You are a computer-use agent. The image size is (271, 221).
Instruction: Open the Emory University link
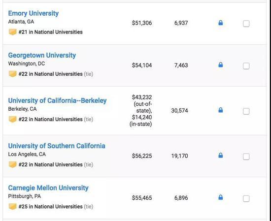click(34, 13)
